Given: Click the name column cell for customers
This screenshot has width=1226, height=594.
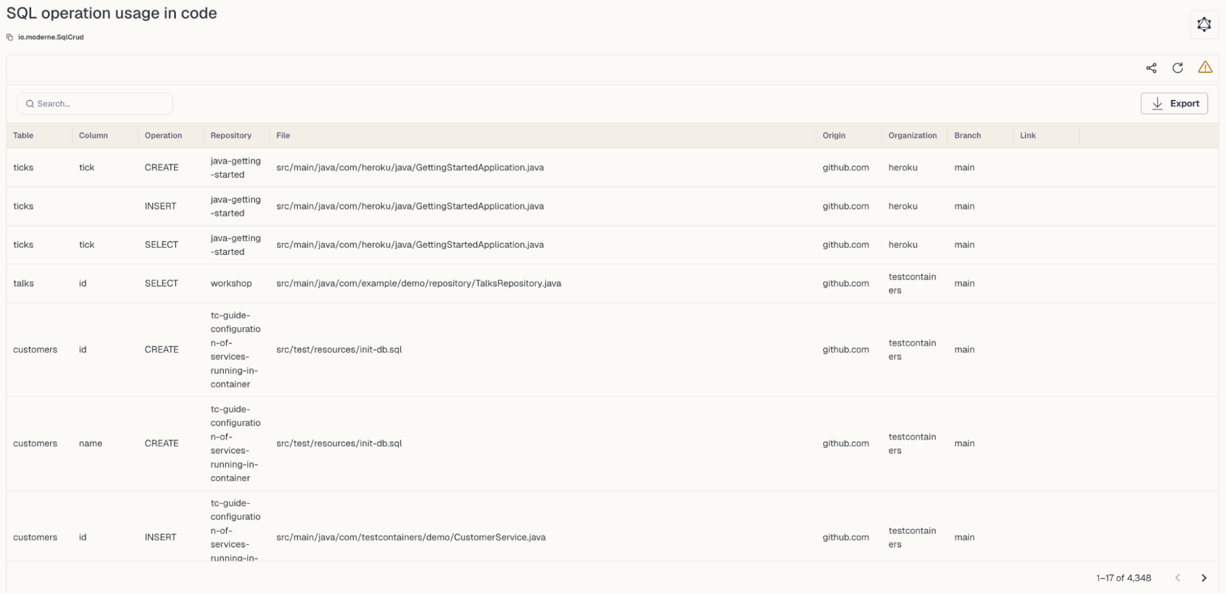Looking at the screenshot, I should (90, 443).
